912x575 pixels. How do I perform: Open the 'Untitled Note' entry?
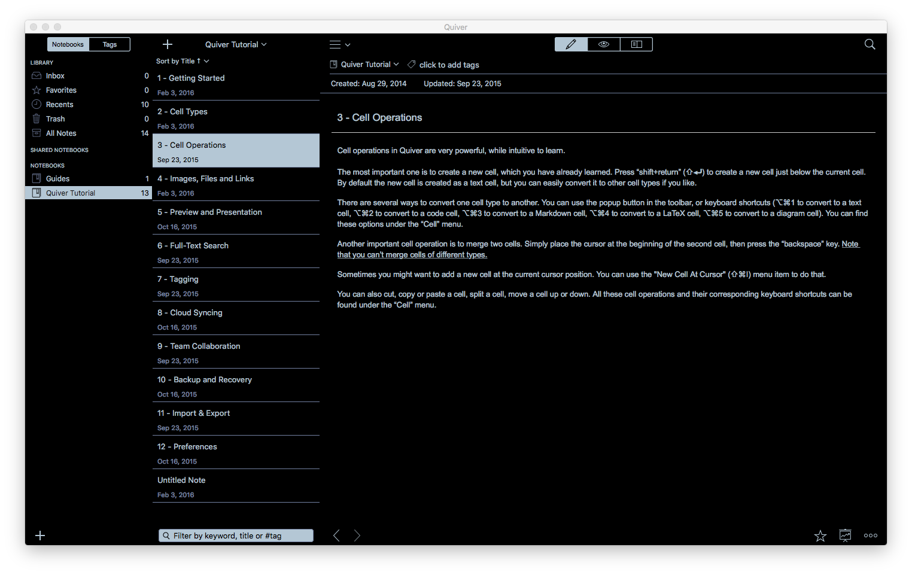coord(236,486)
